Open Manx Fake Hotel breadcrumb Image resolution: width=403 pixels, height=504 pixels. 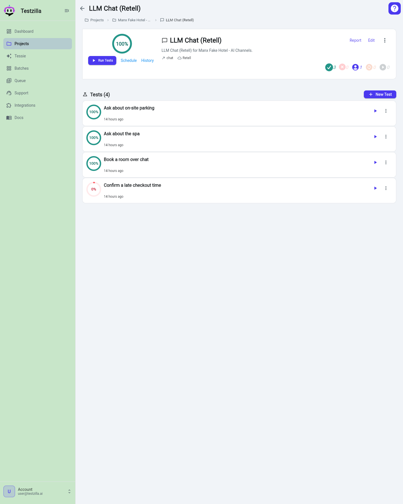(x=132, y=20)
